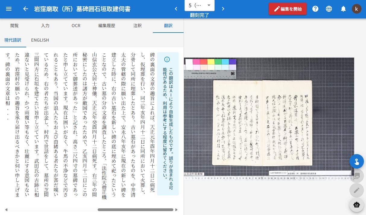Viewport: 366px width, 215px height.
Task: Click the back arrow to leave document view
Action: click(26, 9)
